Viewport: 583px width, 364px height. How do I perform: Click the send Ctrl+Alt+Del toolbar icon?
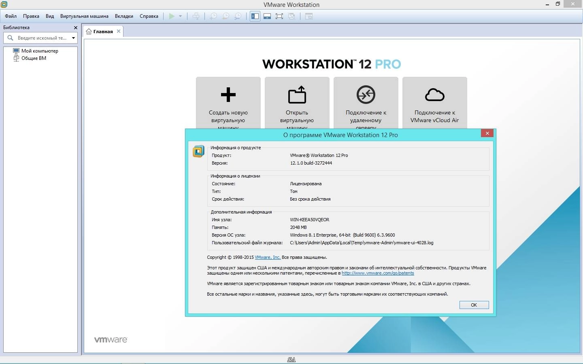[x=196, y=16]
